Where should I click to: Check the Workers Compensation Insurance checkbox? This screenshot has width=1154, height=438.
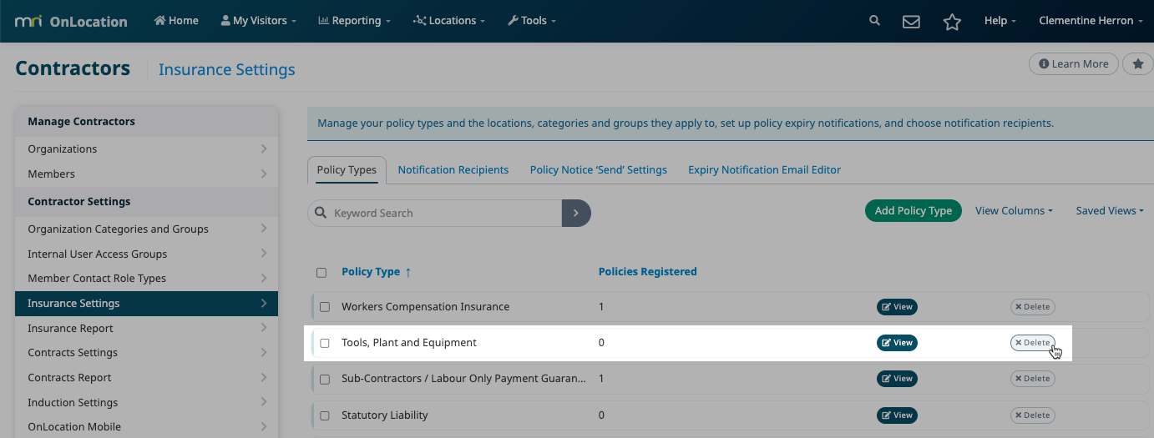click(x=325, y=307)
